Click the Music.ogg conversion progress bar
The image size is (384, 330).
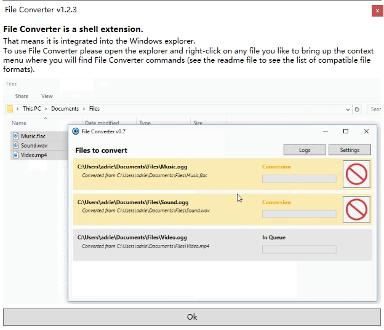pyautogui.click(x=299, y=179)
